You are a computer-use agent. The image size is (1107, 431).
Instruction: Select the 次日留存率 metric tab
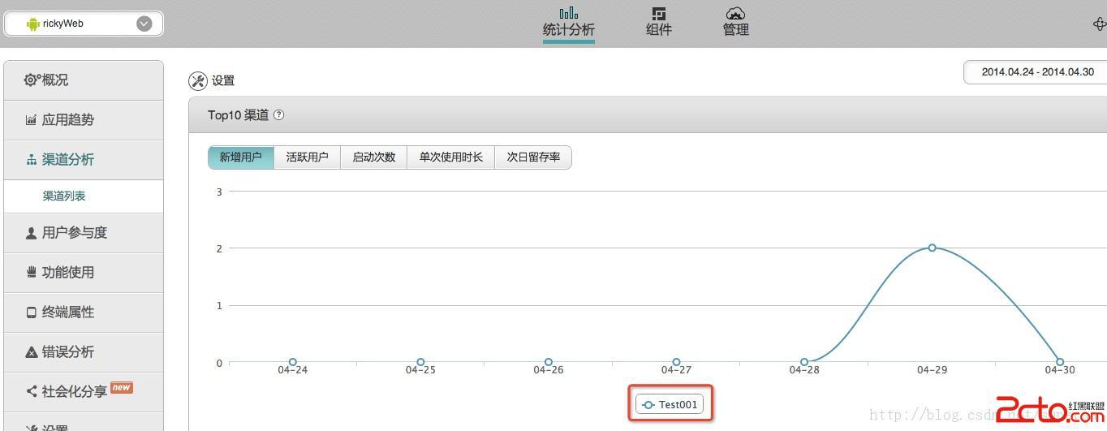[x=533, y=157]
